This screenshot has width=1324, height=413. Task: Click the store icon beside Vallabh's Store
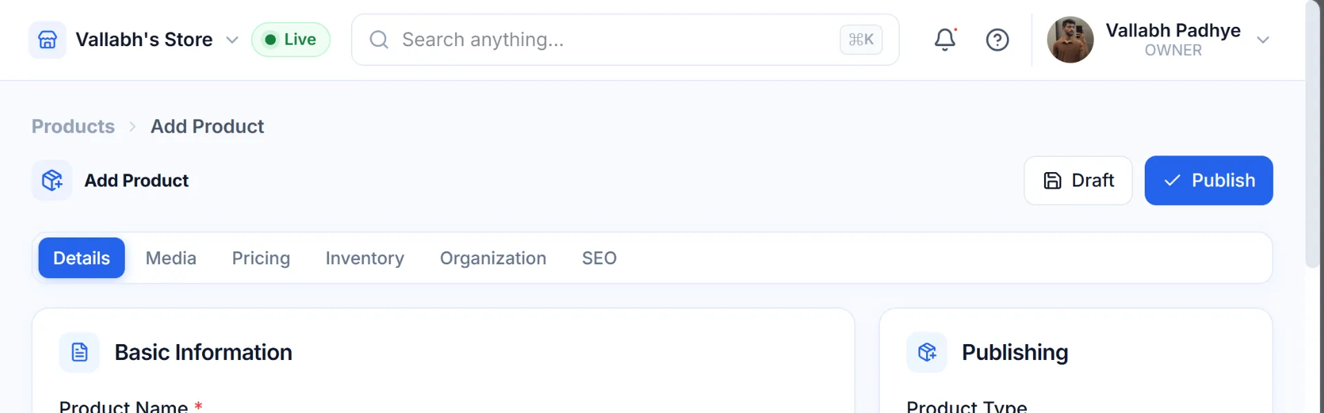[x=48, y=40]
